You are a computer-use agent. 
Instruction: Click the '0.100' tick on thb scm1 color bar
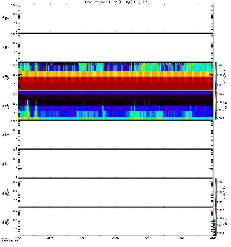point(221,102)
